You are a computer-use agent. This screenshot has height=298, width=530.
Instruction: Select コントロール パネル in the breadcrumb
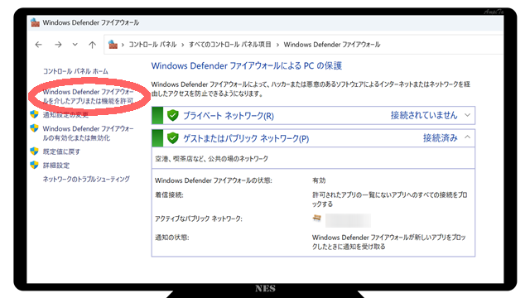tap(152, 44)
